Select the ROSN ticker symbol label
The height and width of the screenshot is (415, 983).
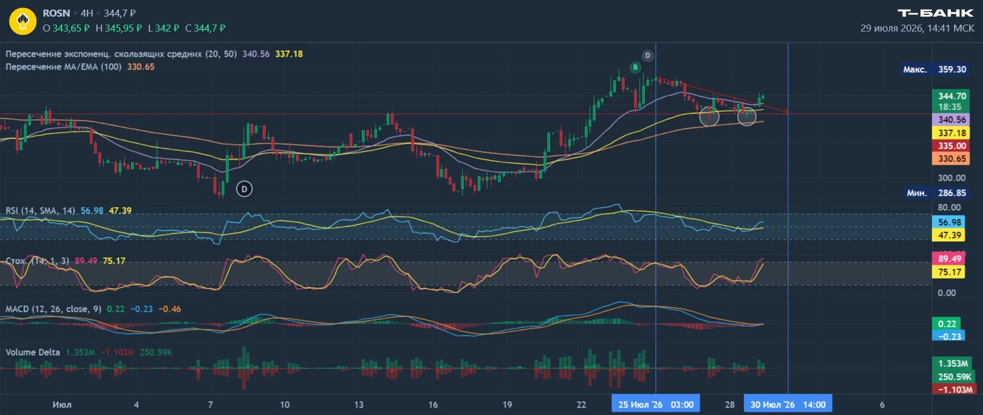click(56, 13)
